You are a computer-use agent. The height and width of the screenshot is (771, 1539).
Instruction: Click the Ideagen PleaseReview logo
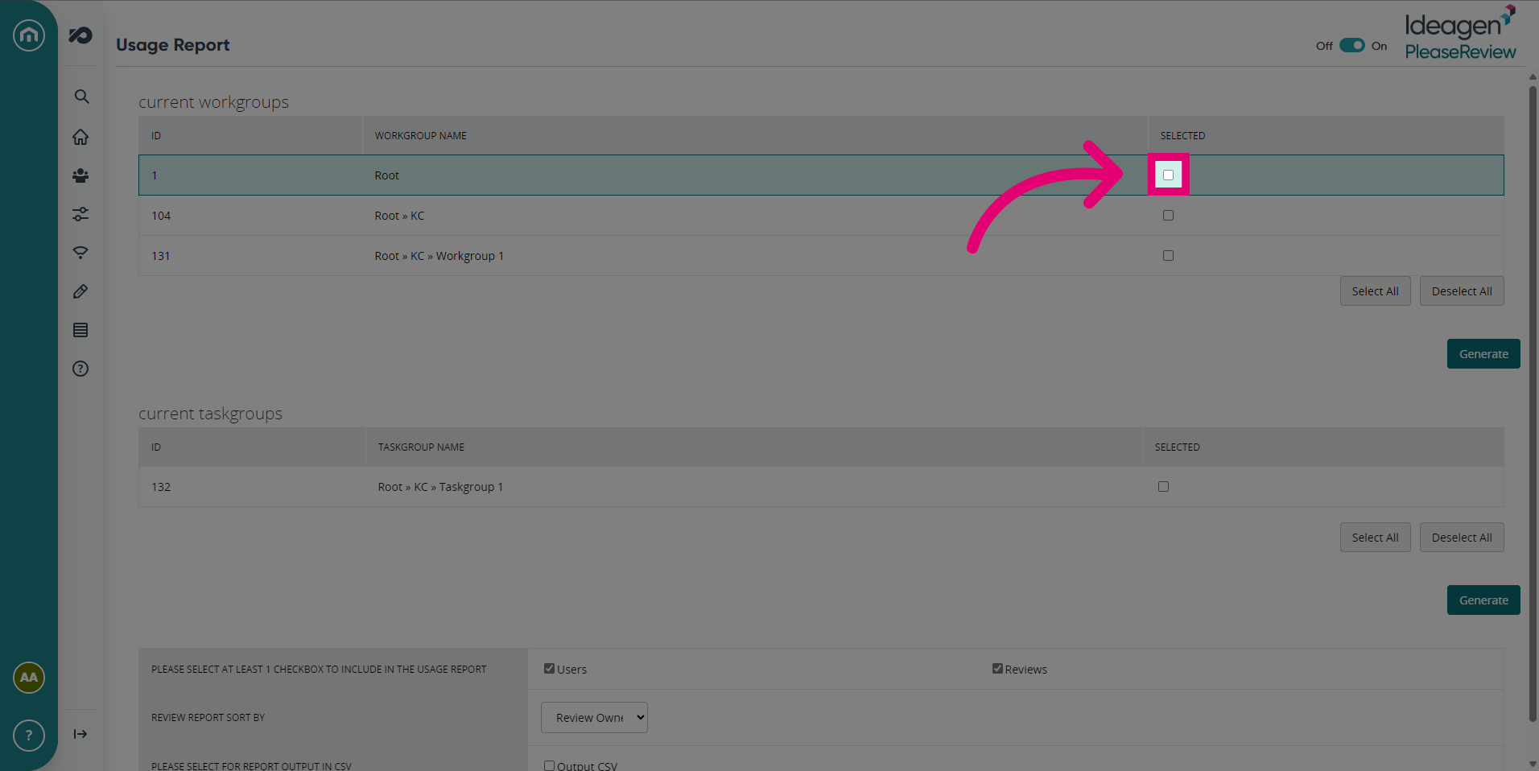[x=1460, y=32]
